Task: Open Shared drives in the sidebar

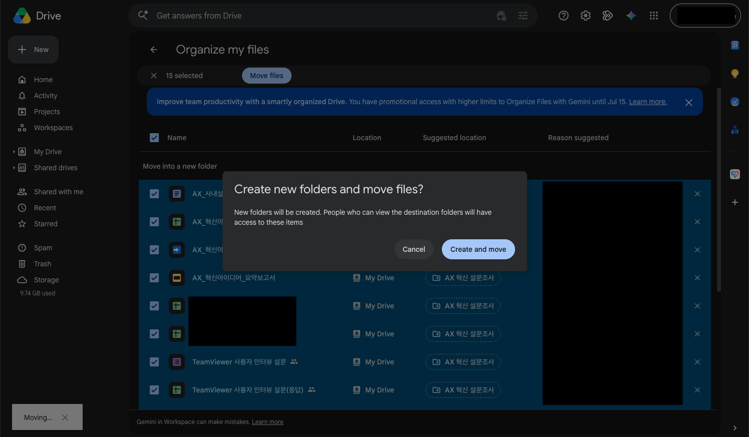Action: tap(56, 168)
